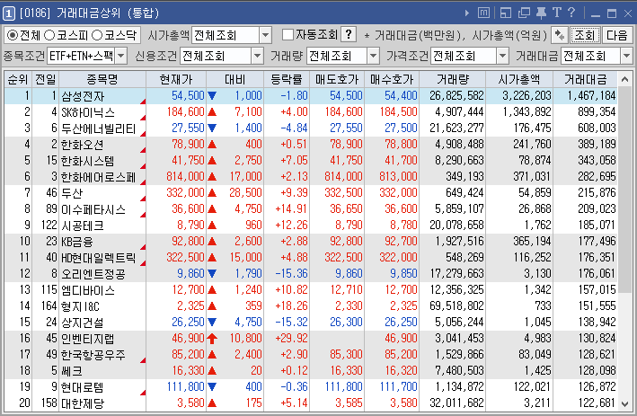Click 쎄크 current price 16,330

coord(188,370)
